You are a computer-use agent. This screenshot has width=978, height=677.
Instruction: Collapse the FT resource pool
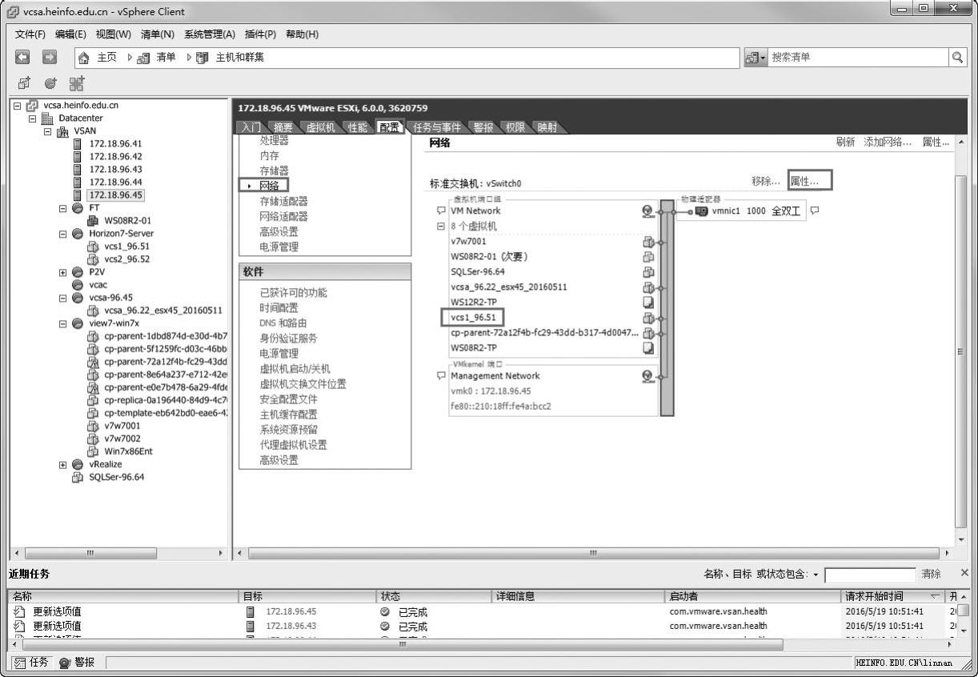pyautogui.click(x=63, y=208)
